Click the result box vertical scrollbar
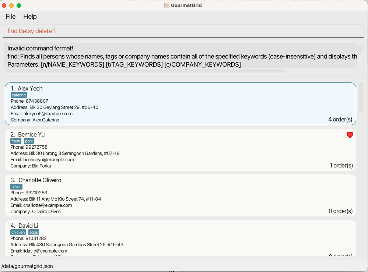Screen dimensions: 368x272 (x=360, y=49)
